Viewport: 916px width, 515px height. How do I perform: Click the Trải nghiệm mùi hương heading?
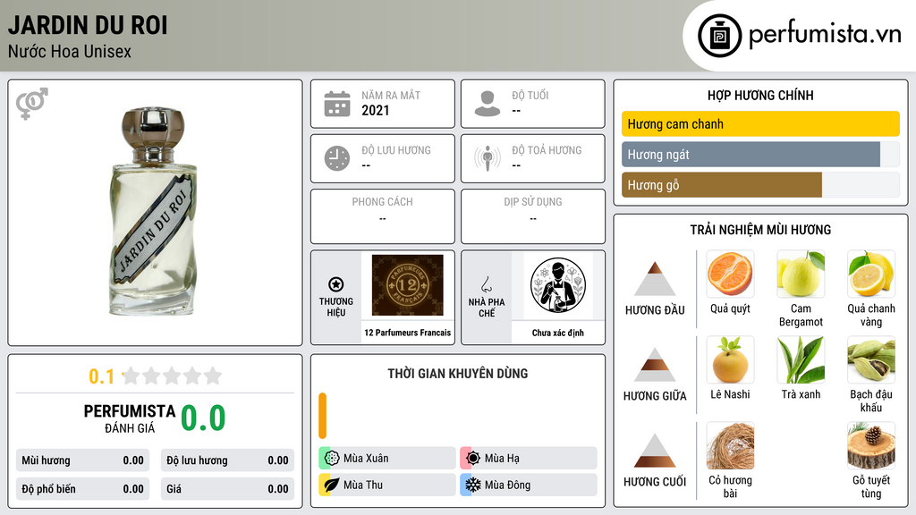[x=760, y=230]
